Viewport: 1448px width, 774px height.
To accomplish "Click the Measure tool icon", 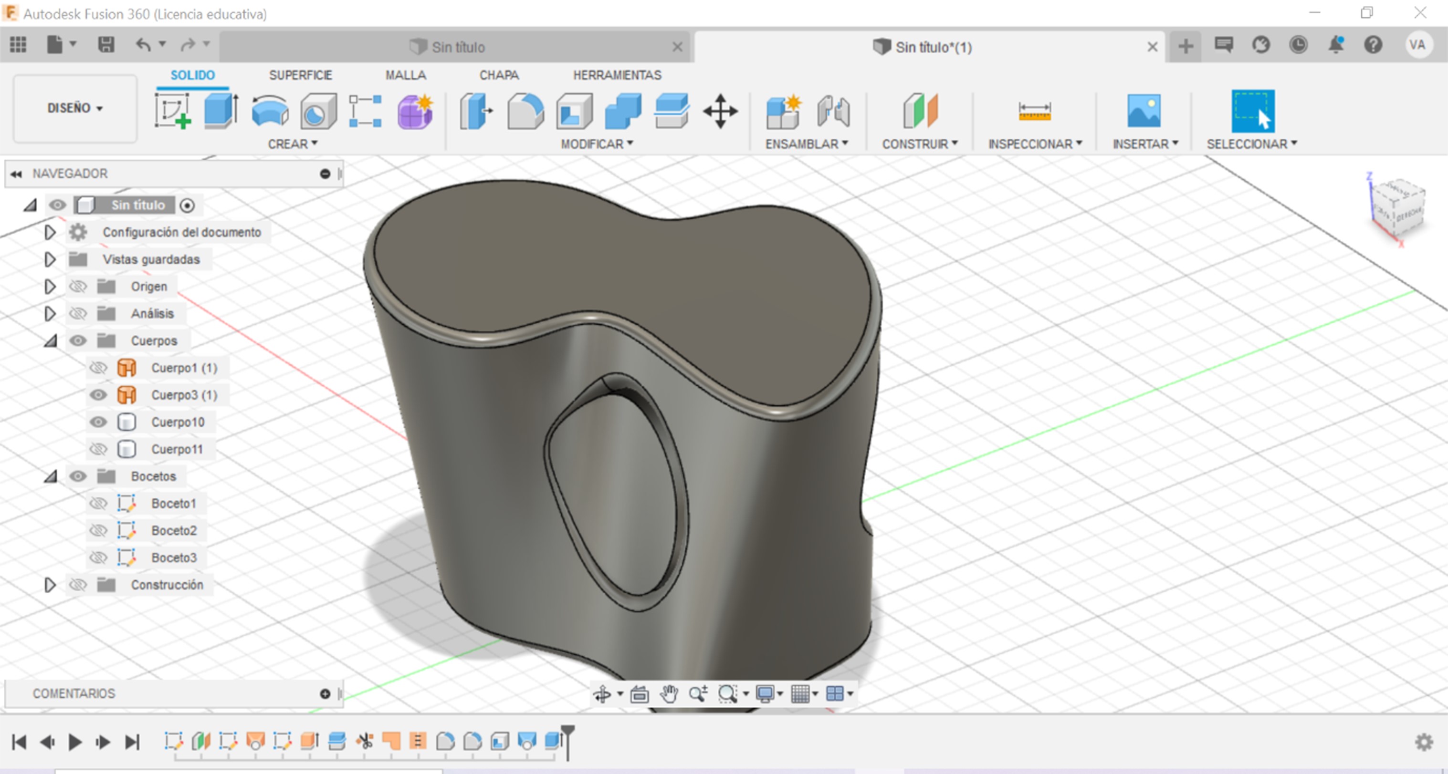I will (x=1034, y=111).
